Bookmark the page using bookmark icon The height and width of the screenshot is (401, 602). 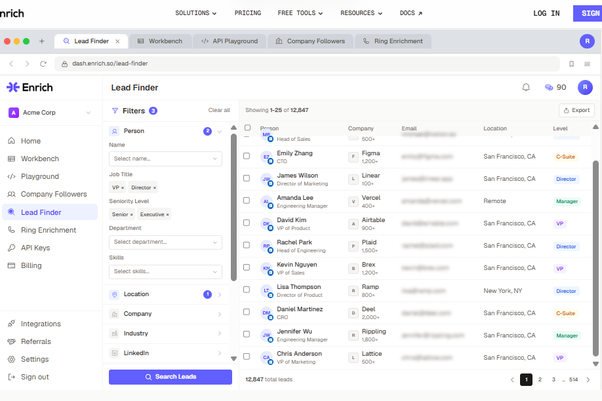571,64
